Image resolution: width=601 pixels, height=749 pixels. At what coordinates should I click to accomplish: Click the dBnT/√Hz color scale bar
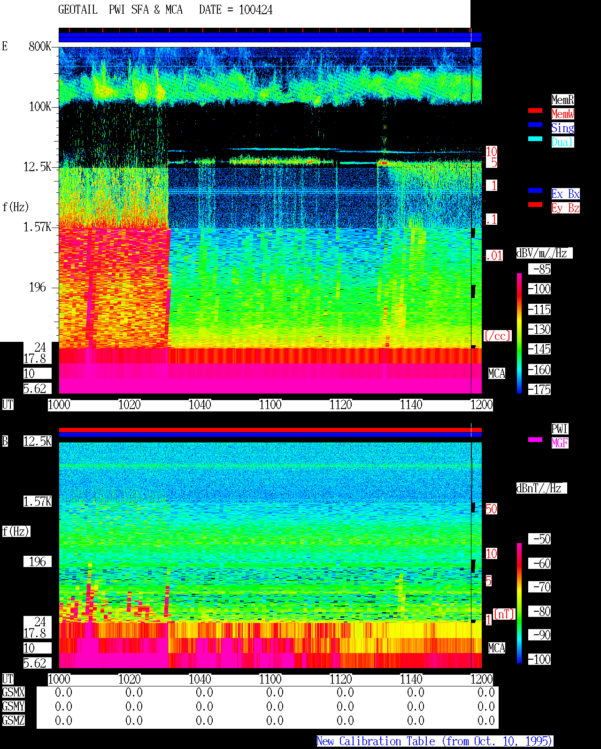point(519,603)
